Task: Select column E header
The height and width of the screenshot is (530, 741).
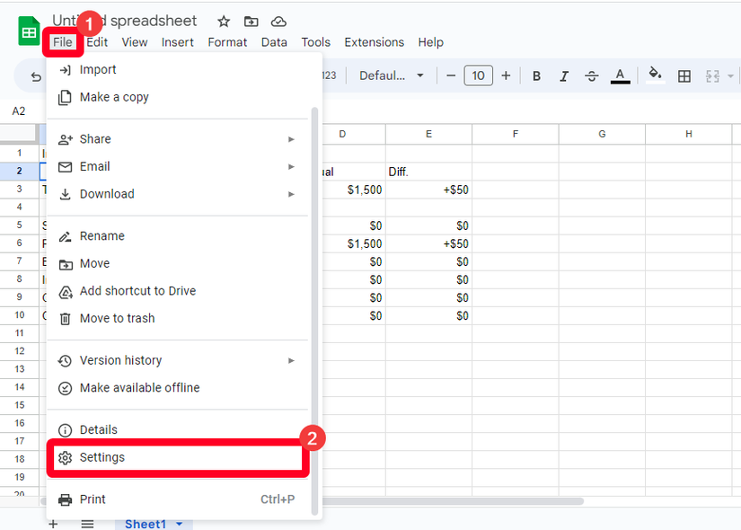Action: click(428, 134)
